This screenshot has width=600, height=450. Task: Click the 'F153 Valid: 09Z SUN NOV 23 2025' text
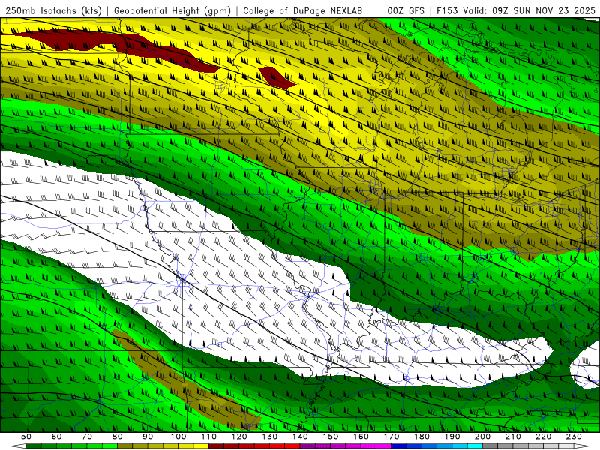516,10
